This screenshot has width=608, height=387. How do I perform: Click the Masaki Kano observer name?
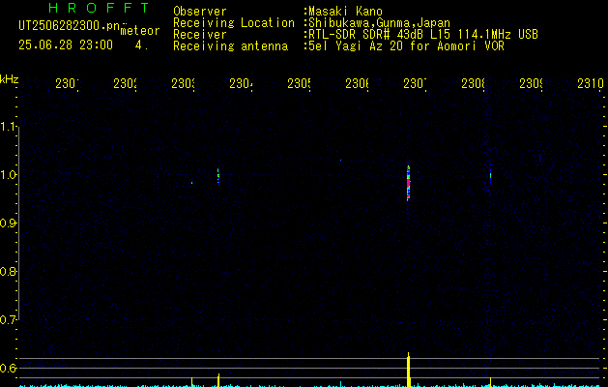pos(345,12)
